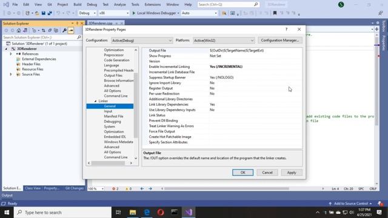Open Opera browser from the taskbar
The height and width of the screenshot is (218, 388).
pos(161,213)
